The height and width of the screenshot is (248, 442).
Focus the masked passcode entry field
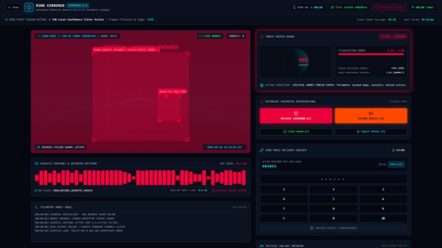tap(333, 179)
